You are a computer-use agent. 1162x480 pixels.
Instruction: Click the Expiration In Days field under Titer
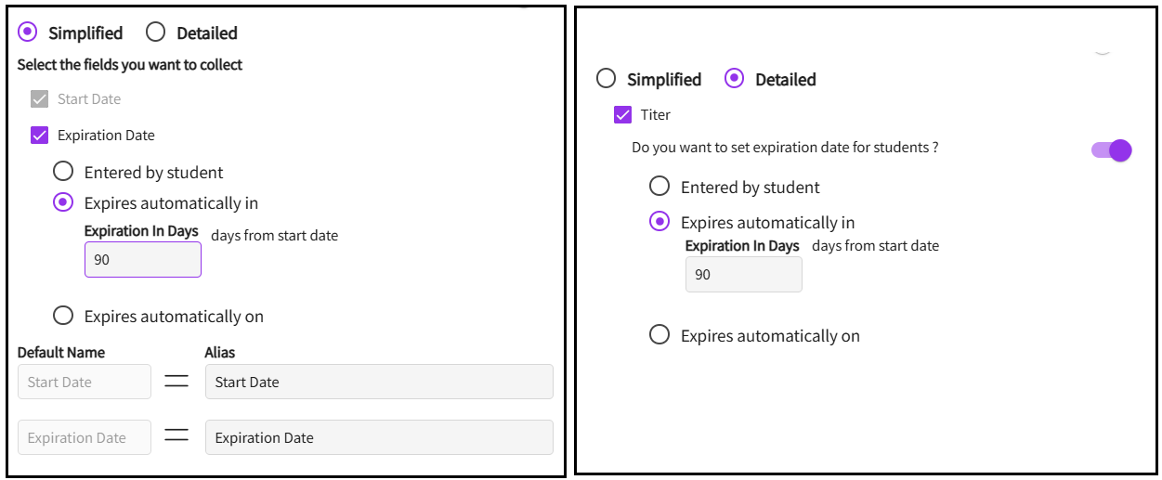point(743,275)
